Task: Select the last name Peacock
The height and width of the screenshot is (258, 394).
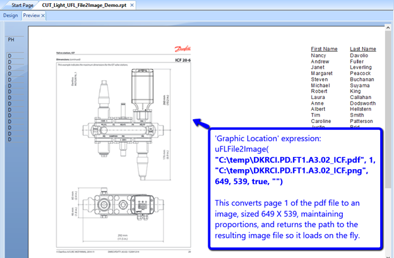Action: [360, 73]
